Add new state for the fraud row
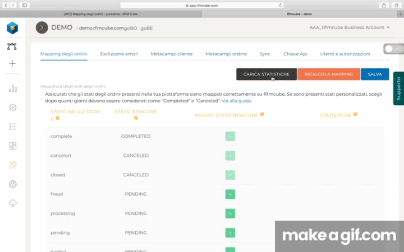 (x=230, y=194)
